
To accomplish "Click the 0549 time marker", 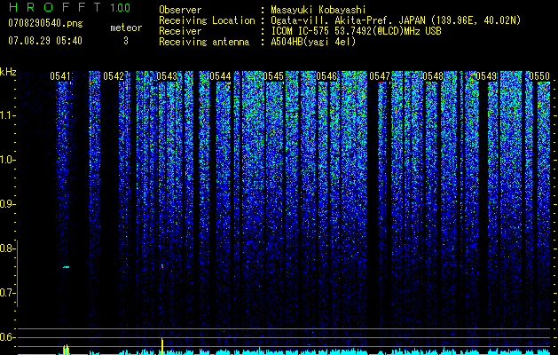I will point(486,76).
